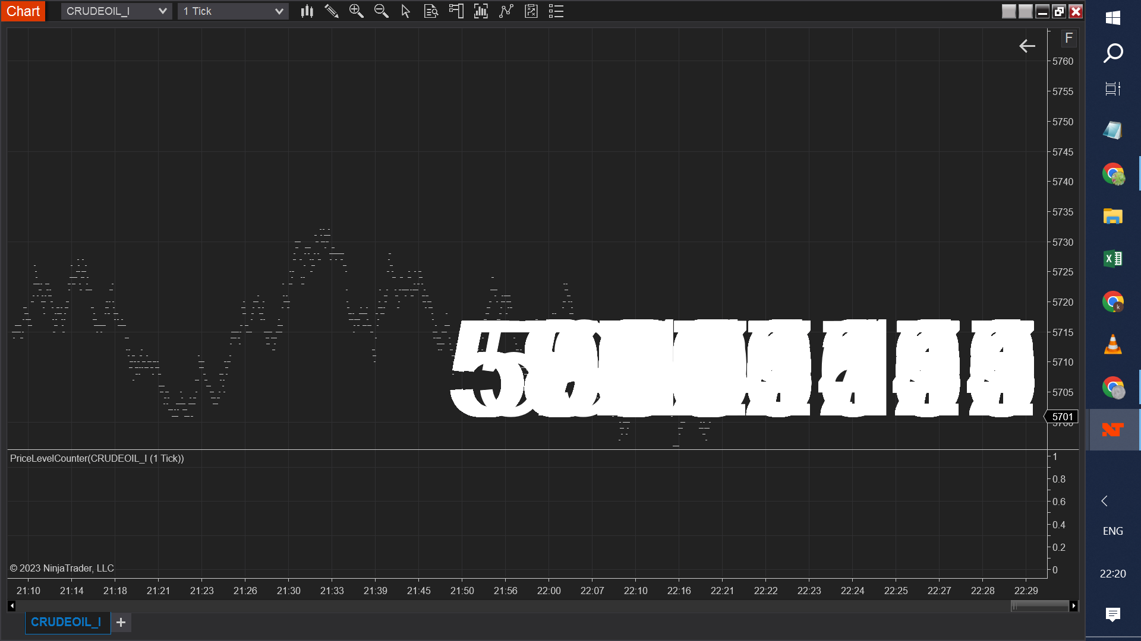Open the chart properties list icon
The width and height of the screenshot is (1141, 641).
[x=556, y=11]
